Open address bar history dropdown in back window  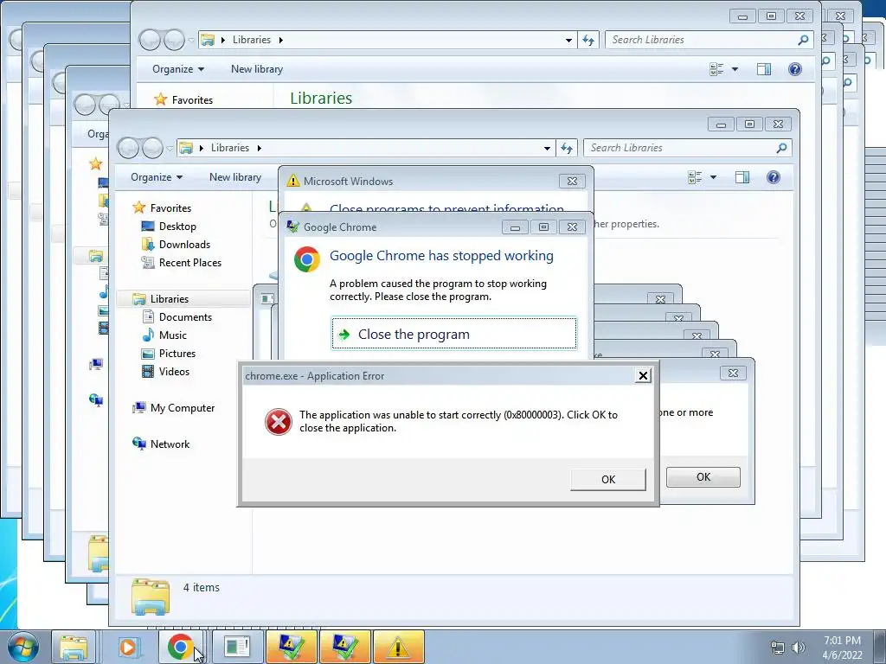(568, 40)
